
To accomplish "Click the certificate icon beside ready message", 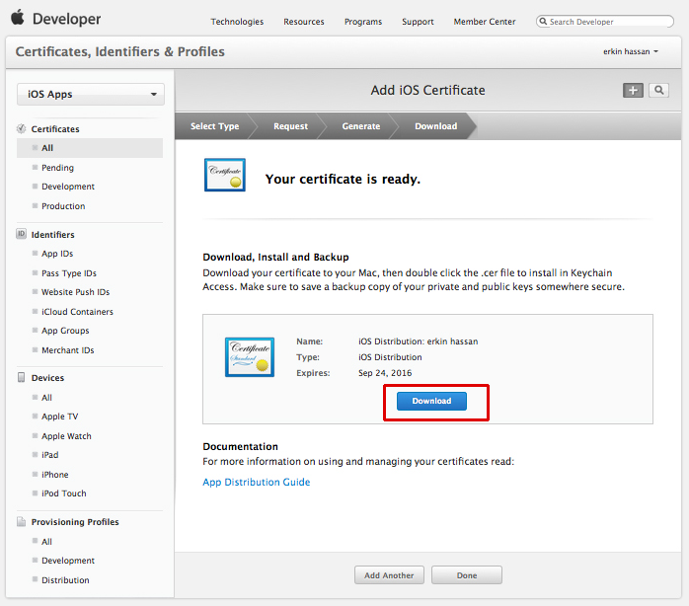I will pyautogui.click(x=225, y=175).
